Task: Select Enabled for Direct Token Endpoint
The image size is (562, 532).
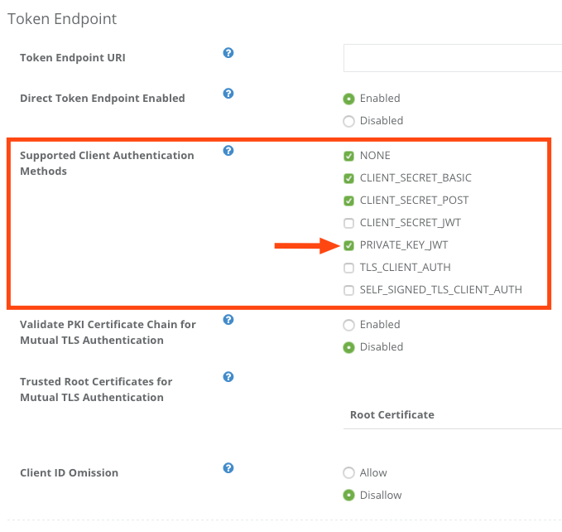Action: (348, 99)
